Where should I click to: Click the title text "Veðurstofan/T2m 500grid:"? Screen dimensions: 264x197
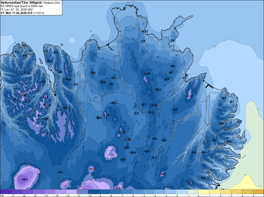tap(22, 3)
